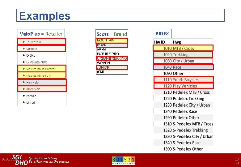Click the 'S-Pedelex MTB / Cross' cell
241x167 pixels.
click(x=193, y=124)
